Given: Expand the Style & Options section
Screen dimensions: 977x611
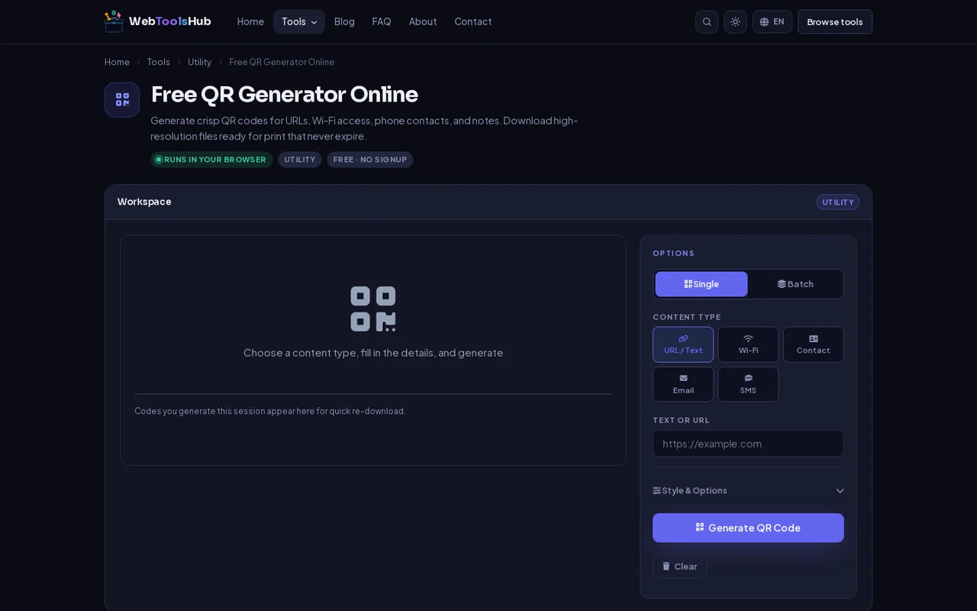Looking at the screenshot, I should (748, 490).
